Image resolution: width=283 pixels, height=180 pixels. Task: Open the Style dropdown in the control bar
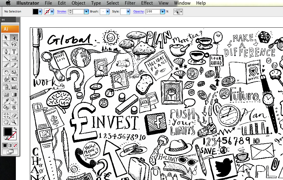click(128, 12)
